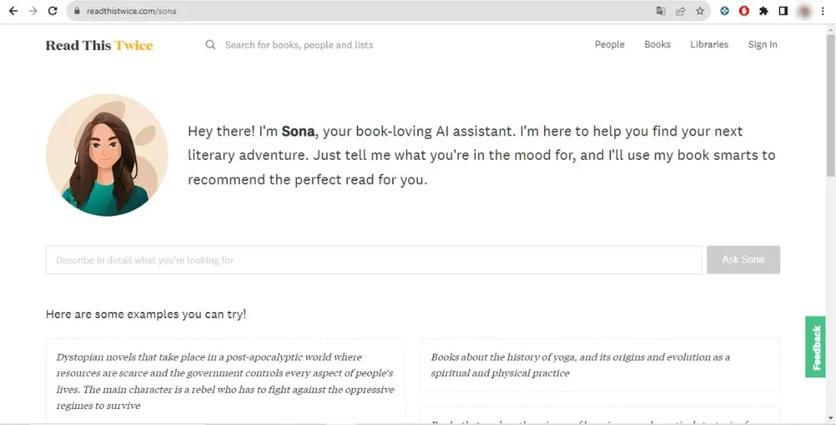Viewport: 836px width, 425px height.
Task: Click the red Opera-style extension icon
Action: click(x=744, y=11)
